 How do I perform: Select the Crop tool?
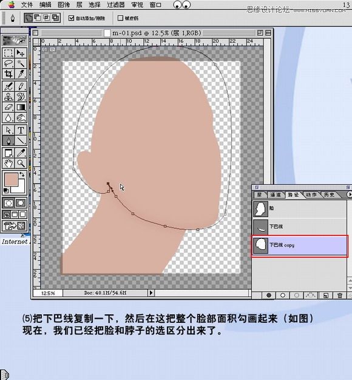point(8,74)
